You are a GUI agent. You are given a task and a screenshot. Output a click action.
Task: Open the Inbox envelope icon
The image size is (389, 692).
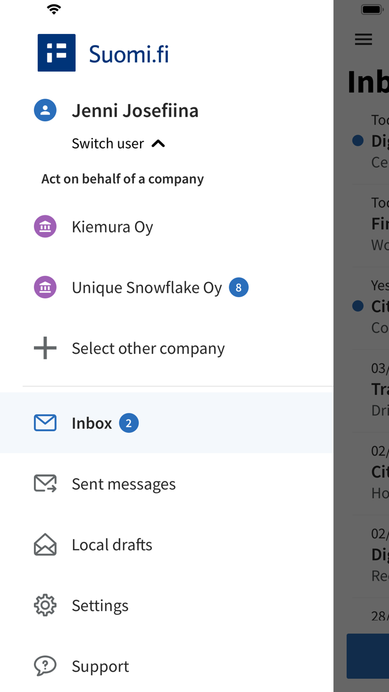(45, 423)
